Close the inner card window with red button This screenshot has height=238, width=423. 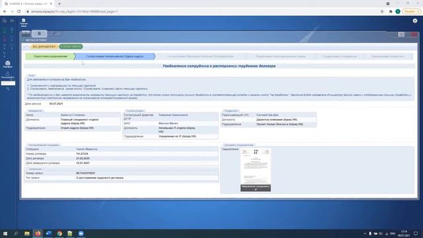point(414,34)
